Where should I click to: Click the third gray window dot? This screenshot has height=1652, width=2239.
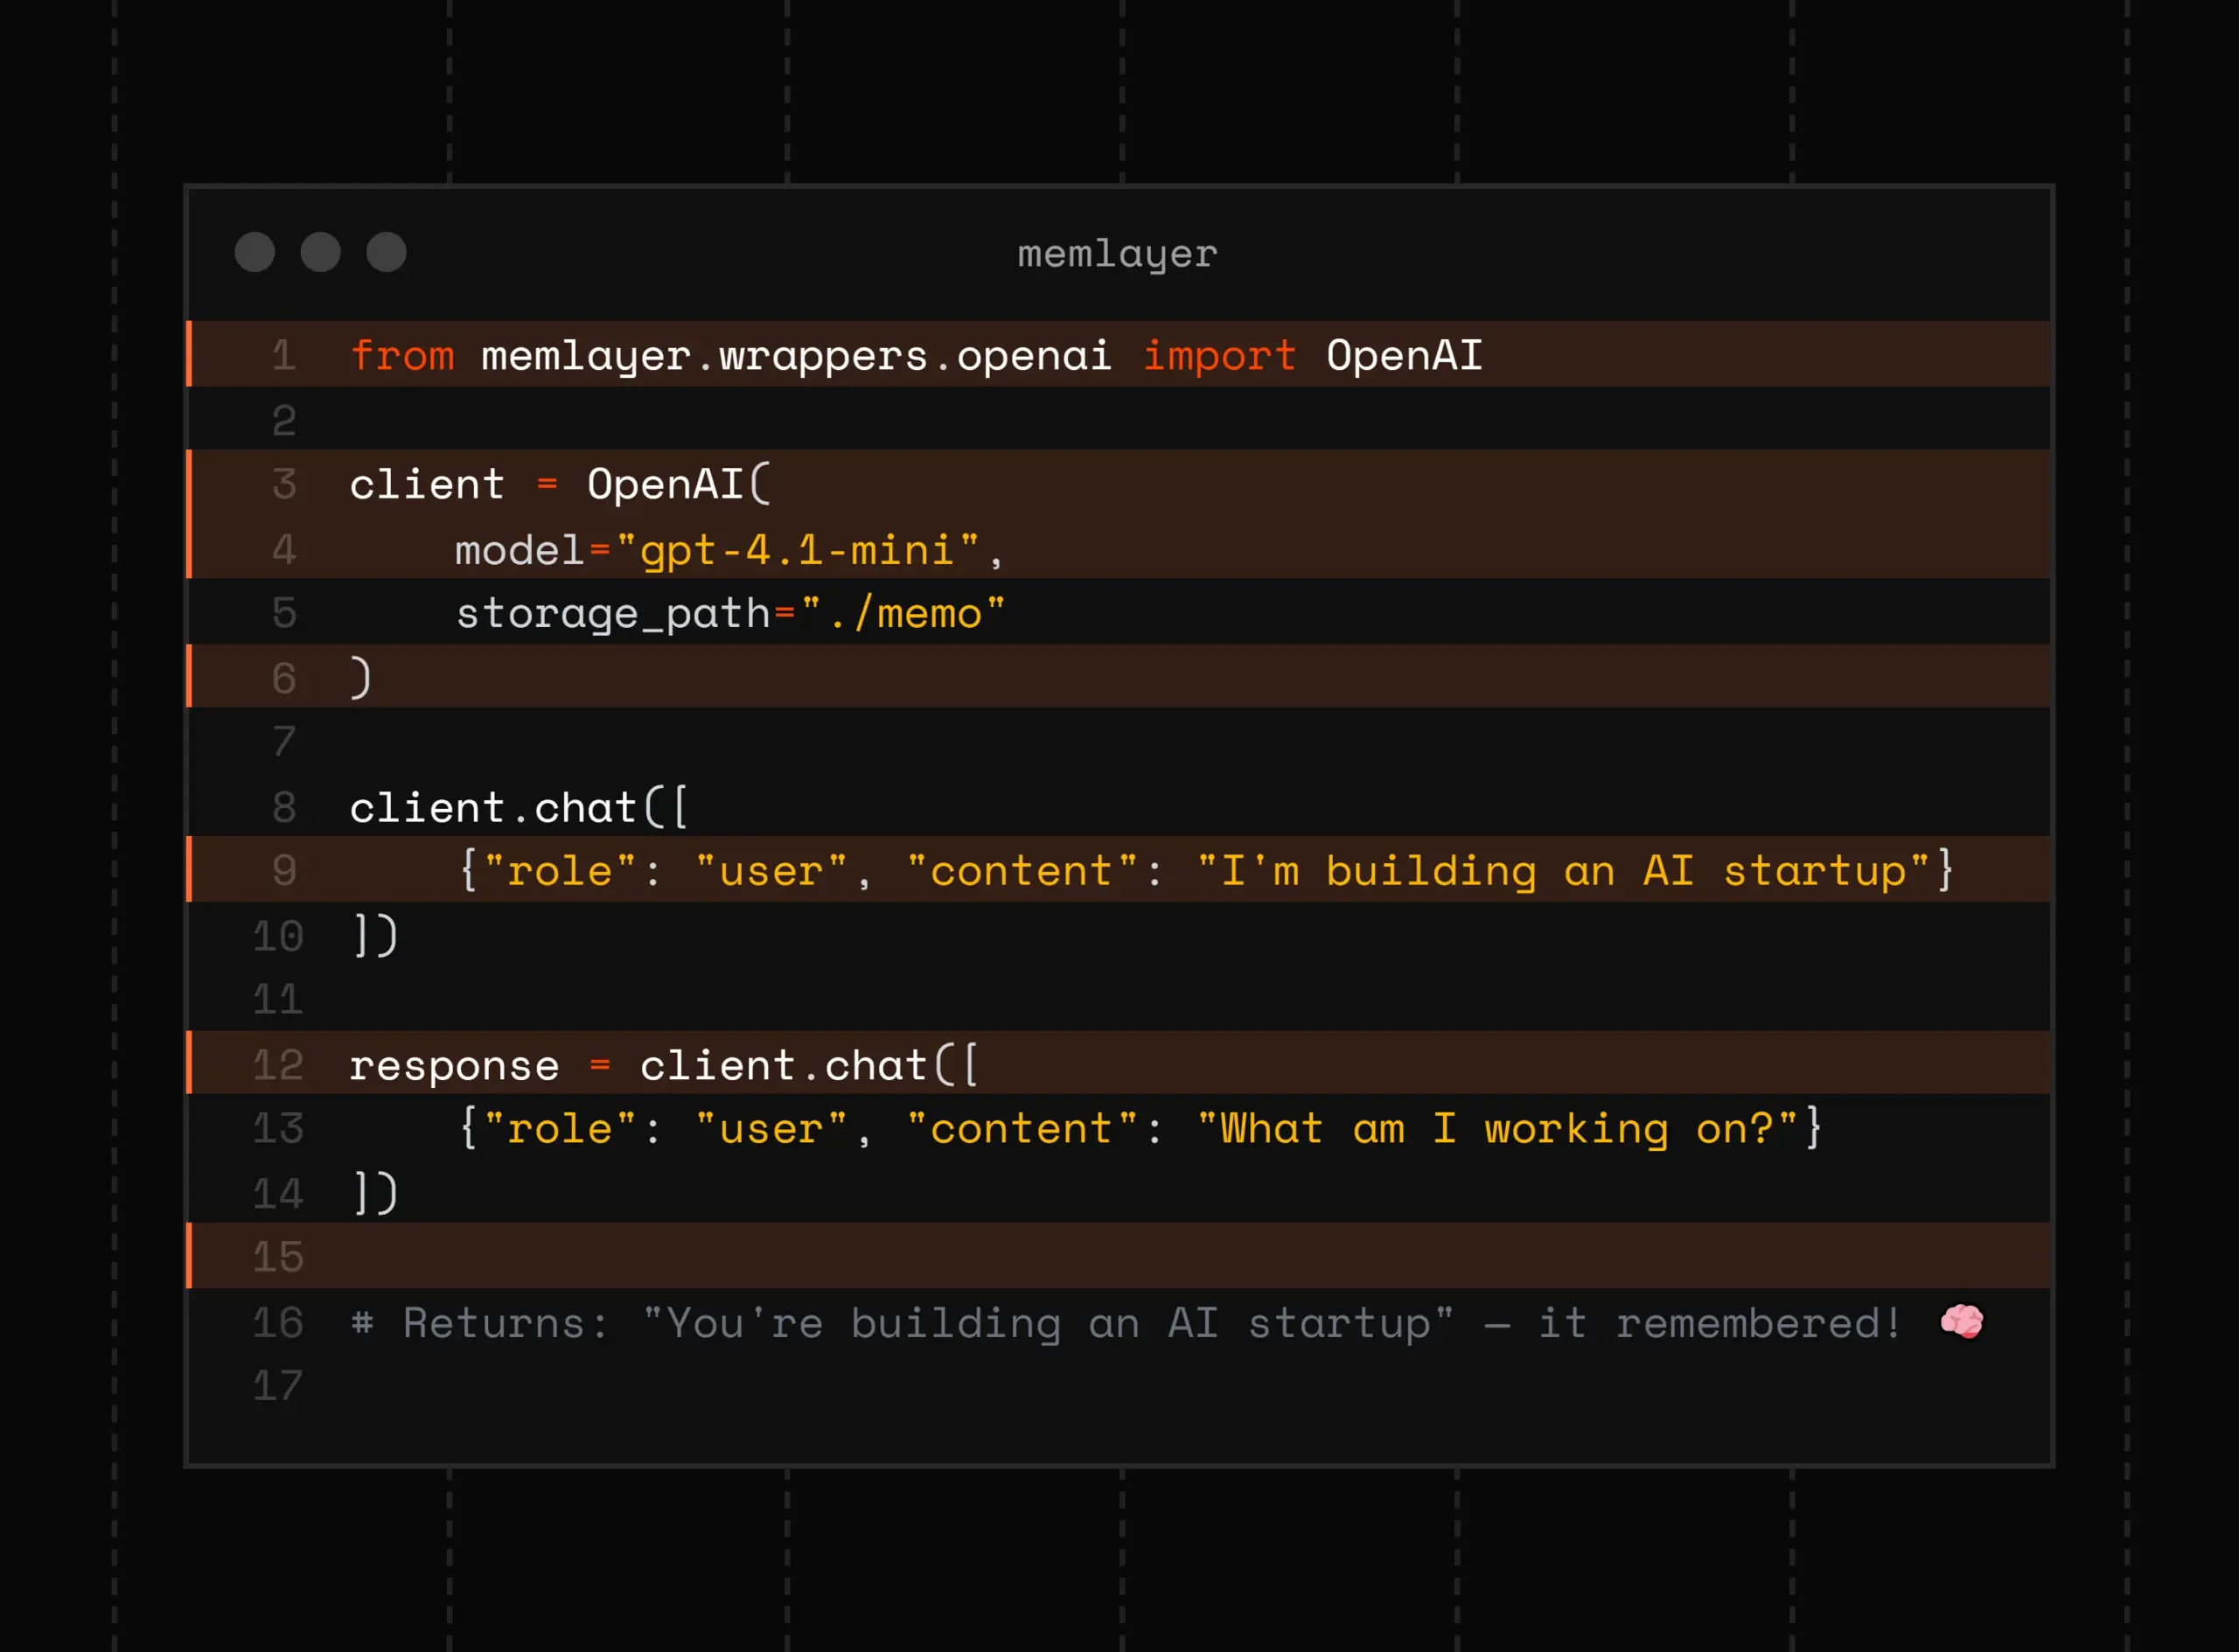coord(386,252)
